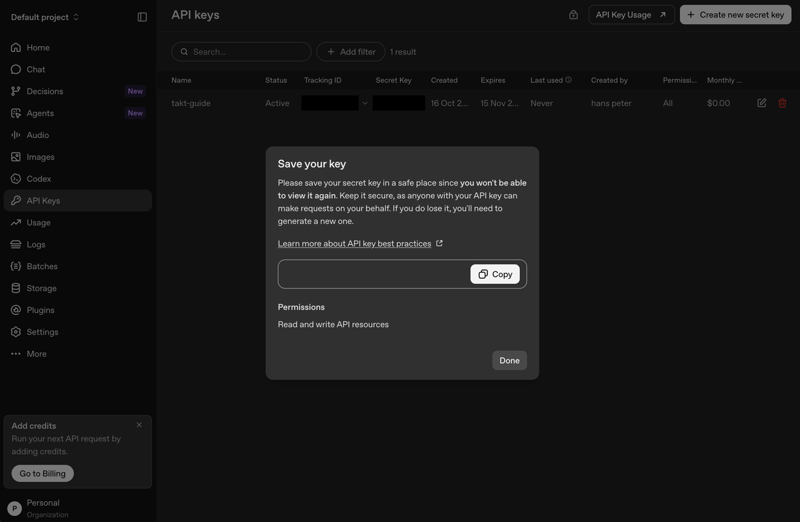Click Done in Save your key dialog
Screen dimensions: 800x522
pos(509,360)
